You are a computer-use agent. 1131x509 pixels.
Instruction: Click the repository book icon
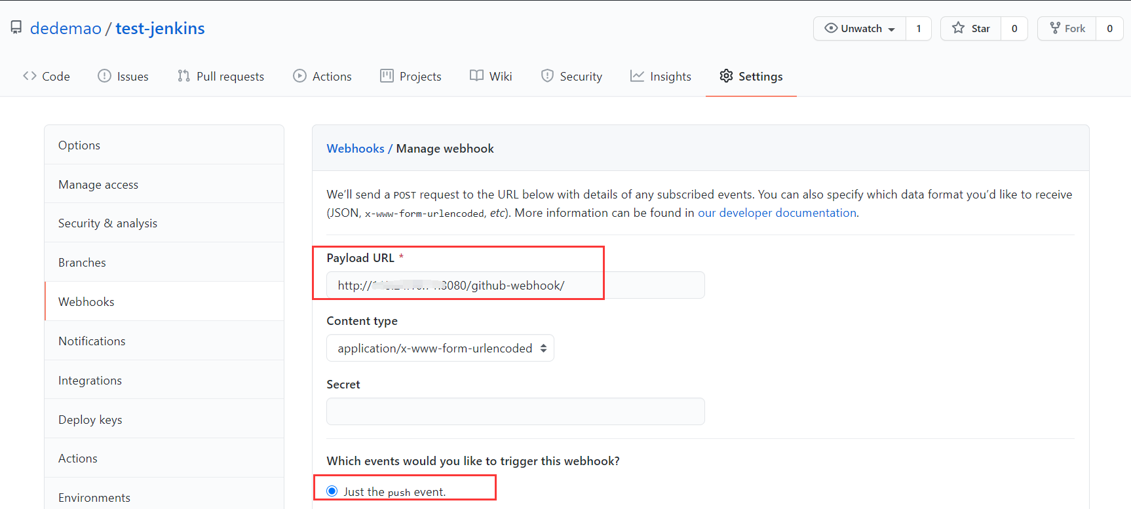(16, 28)
